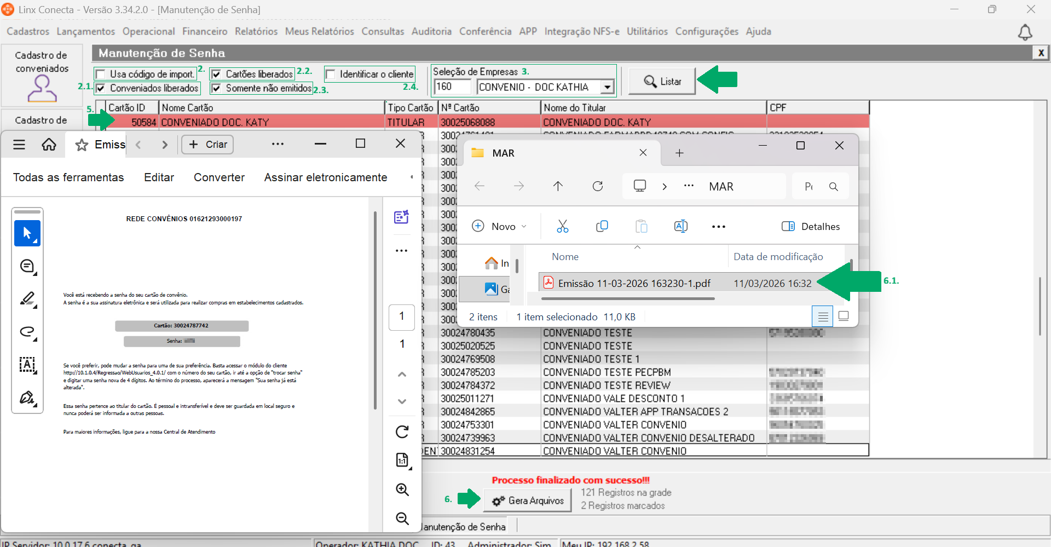Screen dimensions: 1051x547
Task: Rename the selected file in Explorer
Action: tap(681, 226)
